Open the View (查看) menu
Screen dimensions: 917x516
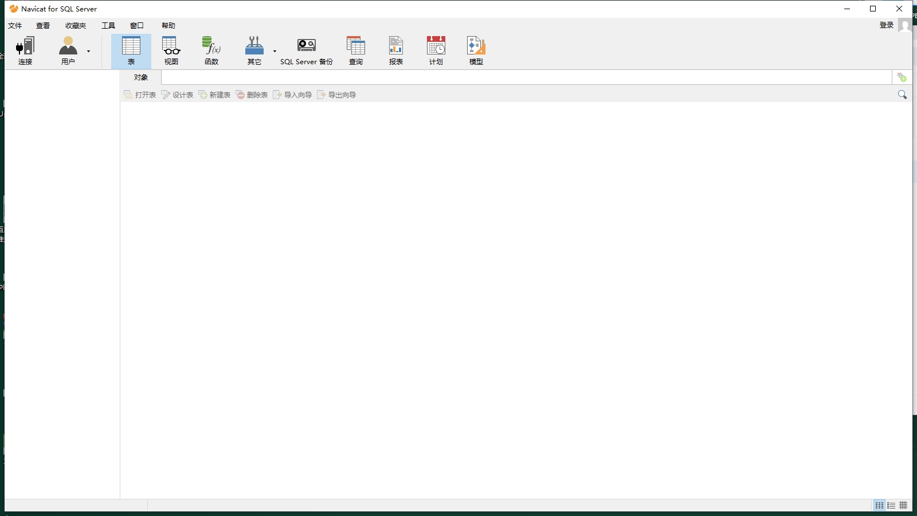click(43, 25)
